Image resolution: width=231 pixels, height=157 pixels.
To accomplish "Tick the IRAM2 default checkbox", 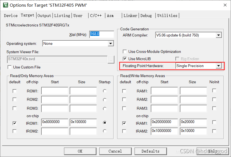I will (124, 131).
